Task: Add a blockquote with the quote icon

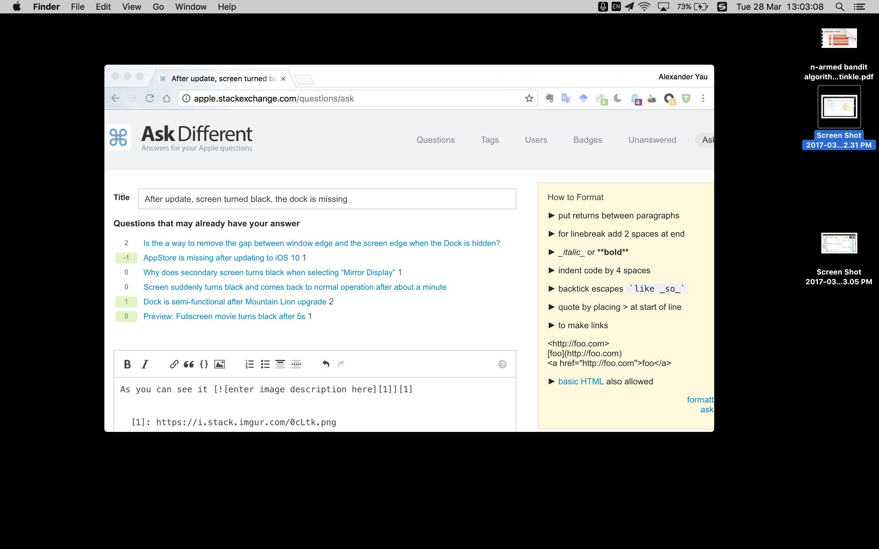Action: click(189, 364)
